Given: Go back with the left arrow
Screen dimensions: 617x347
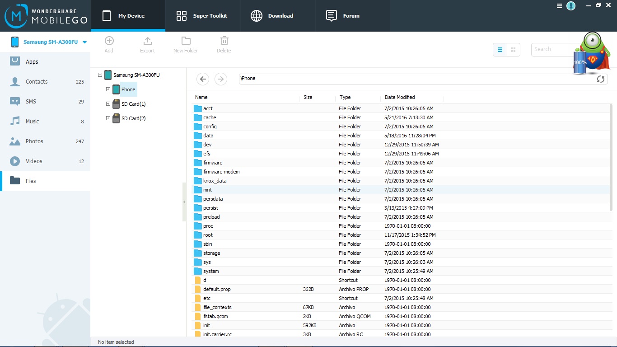Looking at the screenshot, I should click(203, 79).
